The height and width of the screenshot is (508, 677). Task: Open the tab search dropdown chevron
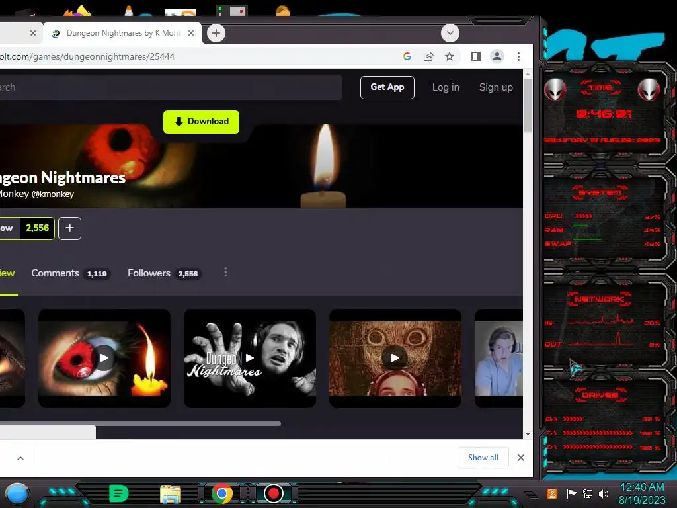[450, 33]
